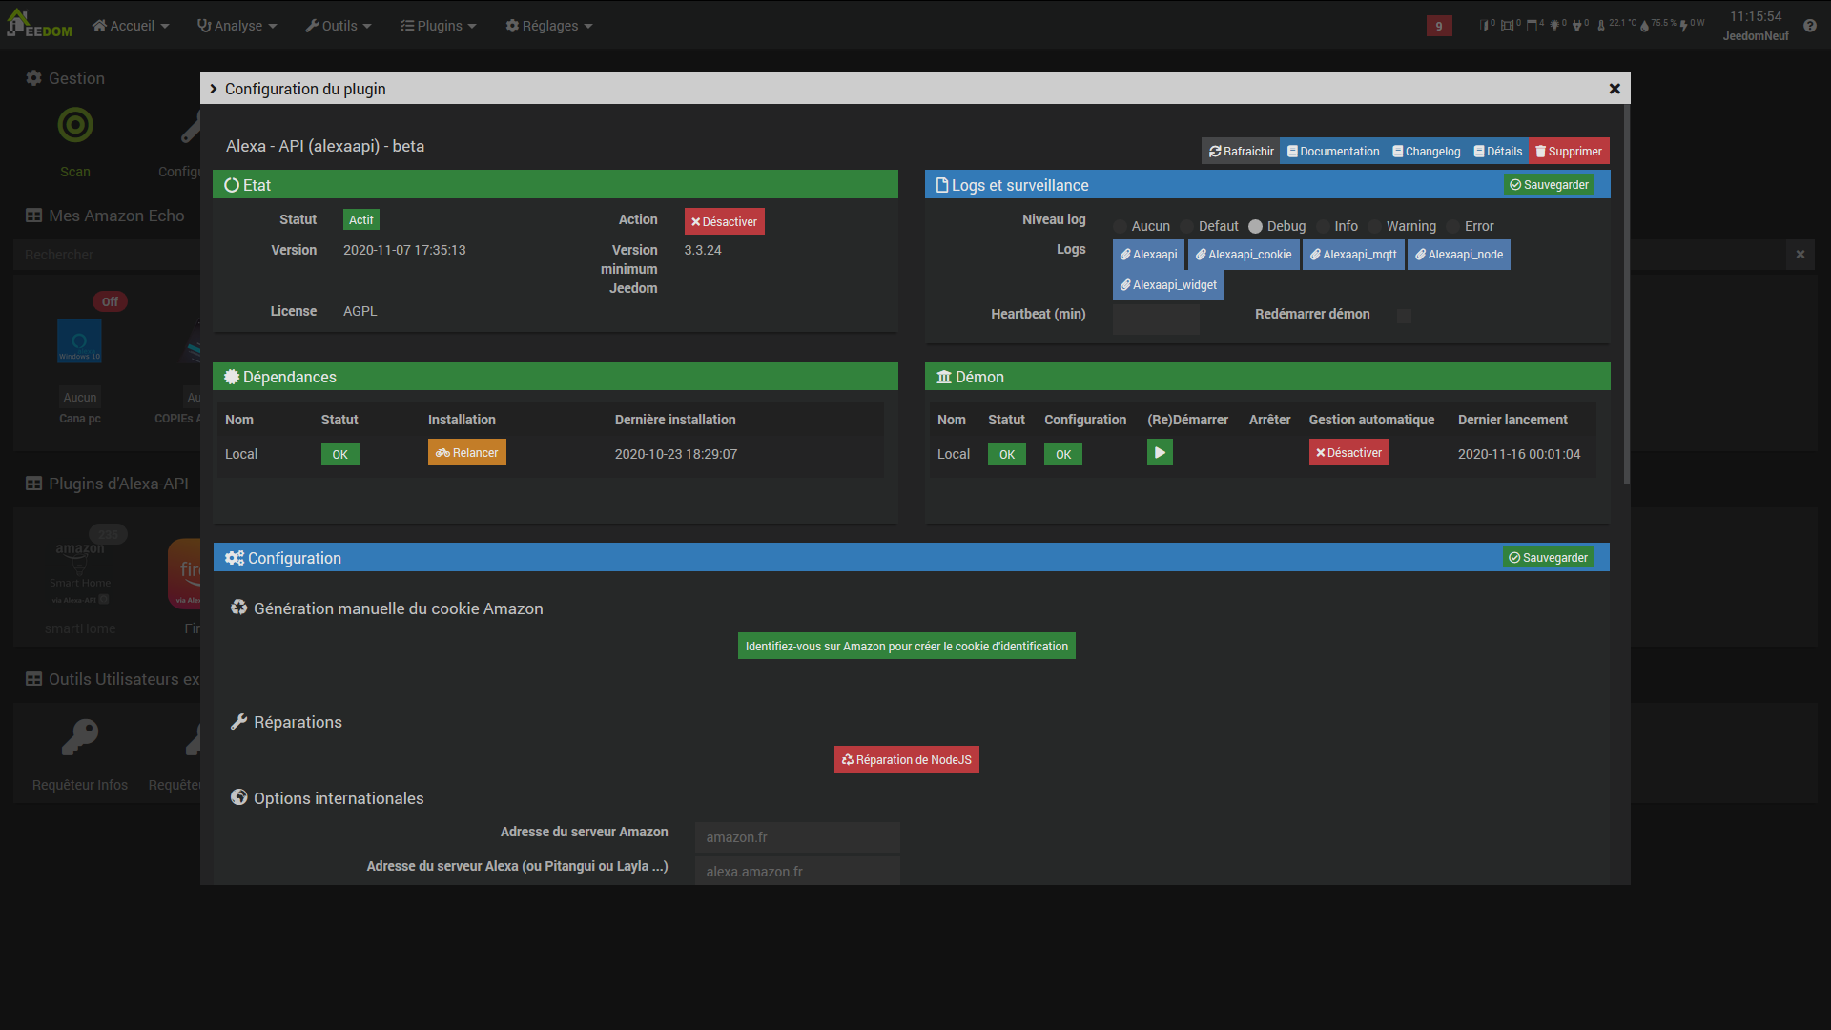Screen dimensions: 1831x1030
Task: Click the Amazon cookie identification green button
Action: click(906, 647)
